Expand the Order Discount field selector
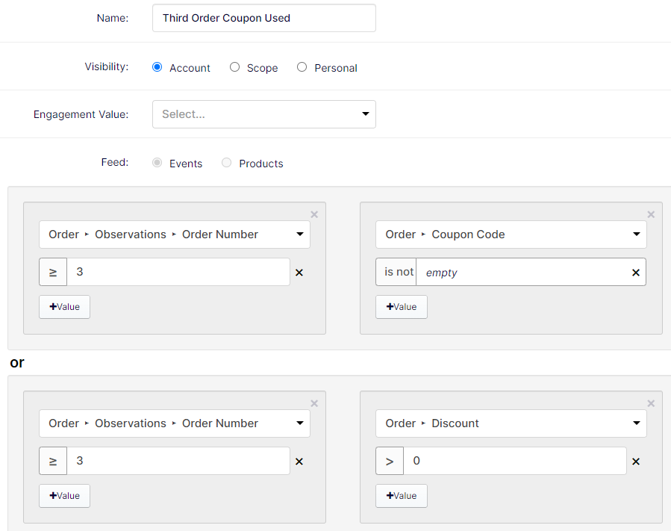Screen dimensions: 671x531 [511, 423]
